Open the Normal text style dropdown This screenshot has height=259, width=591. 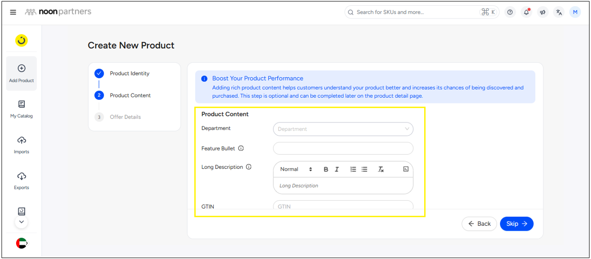(296, 169)
